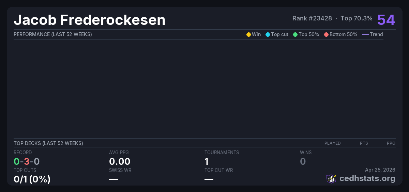Click the purple score 54
Image resolution: width=409 pixels, height=192 pixels.
386,20
